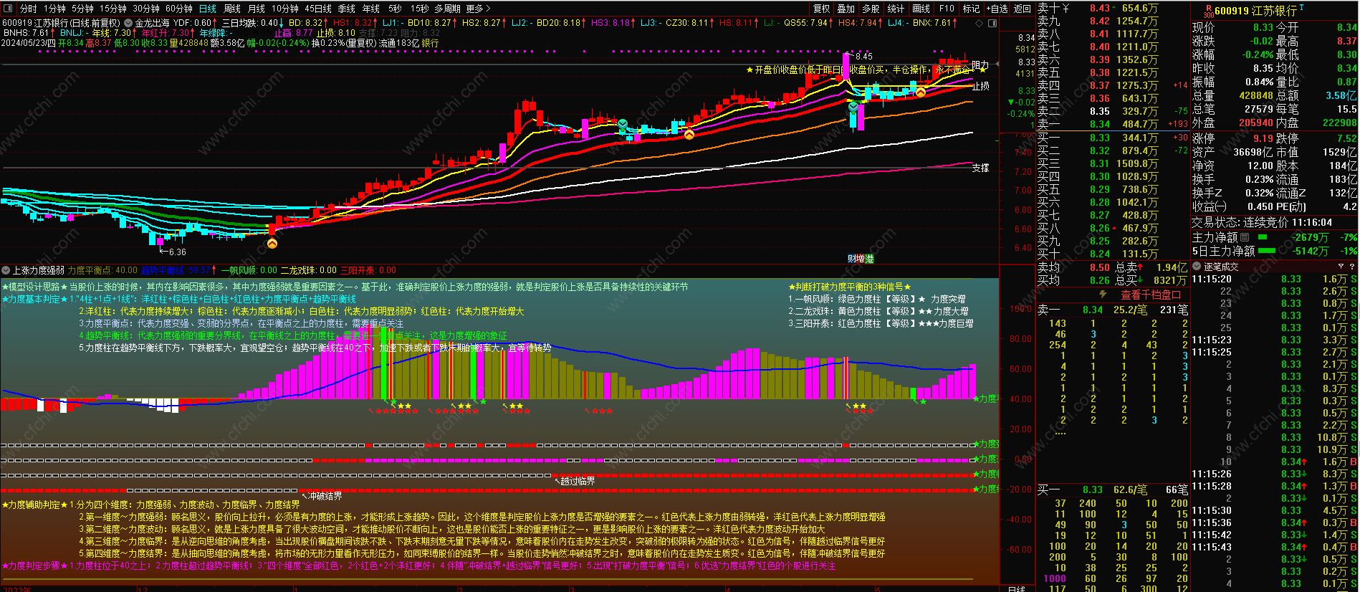Click the 越过临界 signal marker

point(575,482)
